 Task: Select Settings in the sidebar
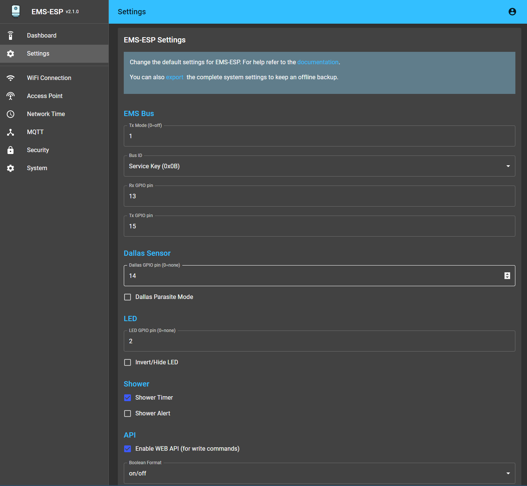pyautogui.click(x=38, y=54)
